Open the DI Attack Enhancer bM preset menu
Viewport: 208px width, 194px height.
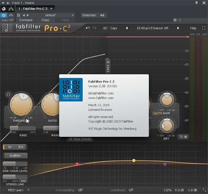[x=152, y=28]
